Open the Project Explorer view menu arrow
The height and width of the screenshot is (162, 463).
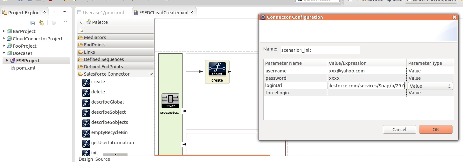[66, 22]
